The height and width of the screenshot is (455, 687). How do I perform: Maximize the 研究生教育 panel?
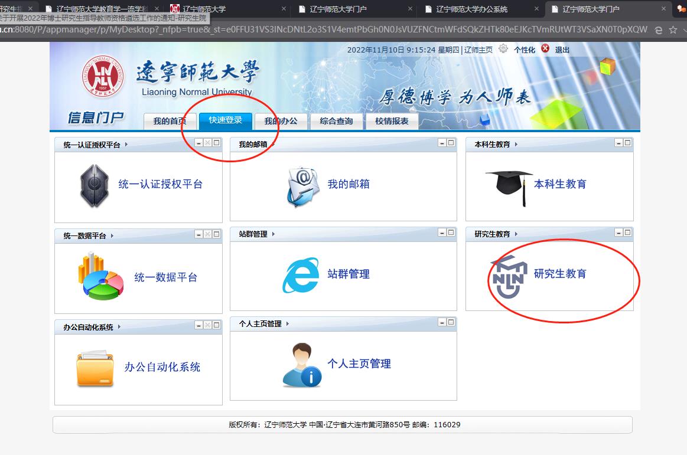pos(627,233)
